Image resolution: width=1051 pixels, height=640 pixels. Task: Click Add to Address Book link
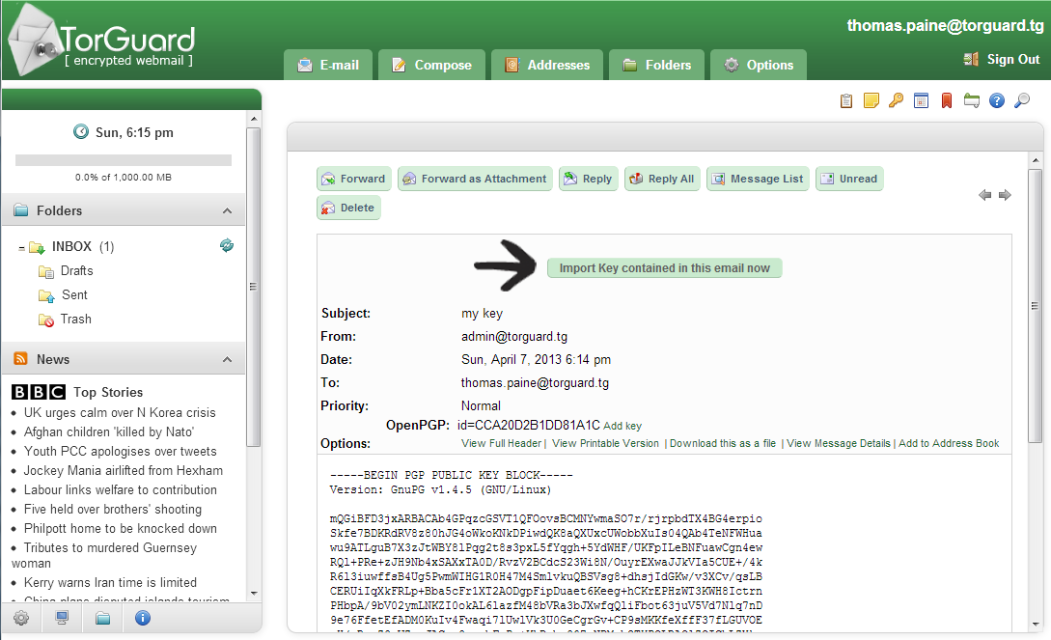pyautogui.click(x=949, y=443)
